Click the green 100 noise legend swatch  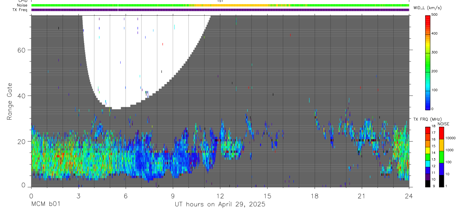pyautogui.click(x=442, y=157)
